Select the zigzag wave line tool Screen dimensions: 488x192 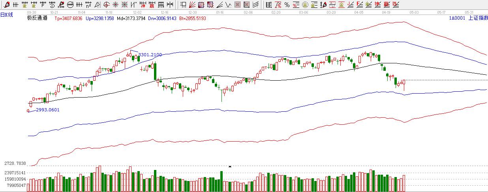[x=228, y=5]
